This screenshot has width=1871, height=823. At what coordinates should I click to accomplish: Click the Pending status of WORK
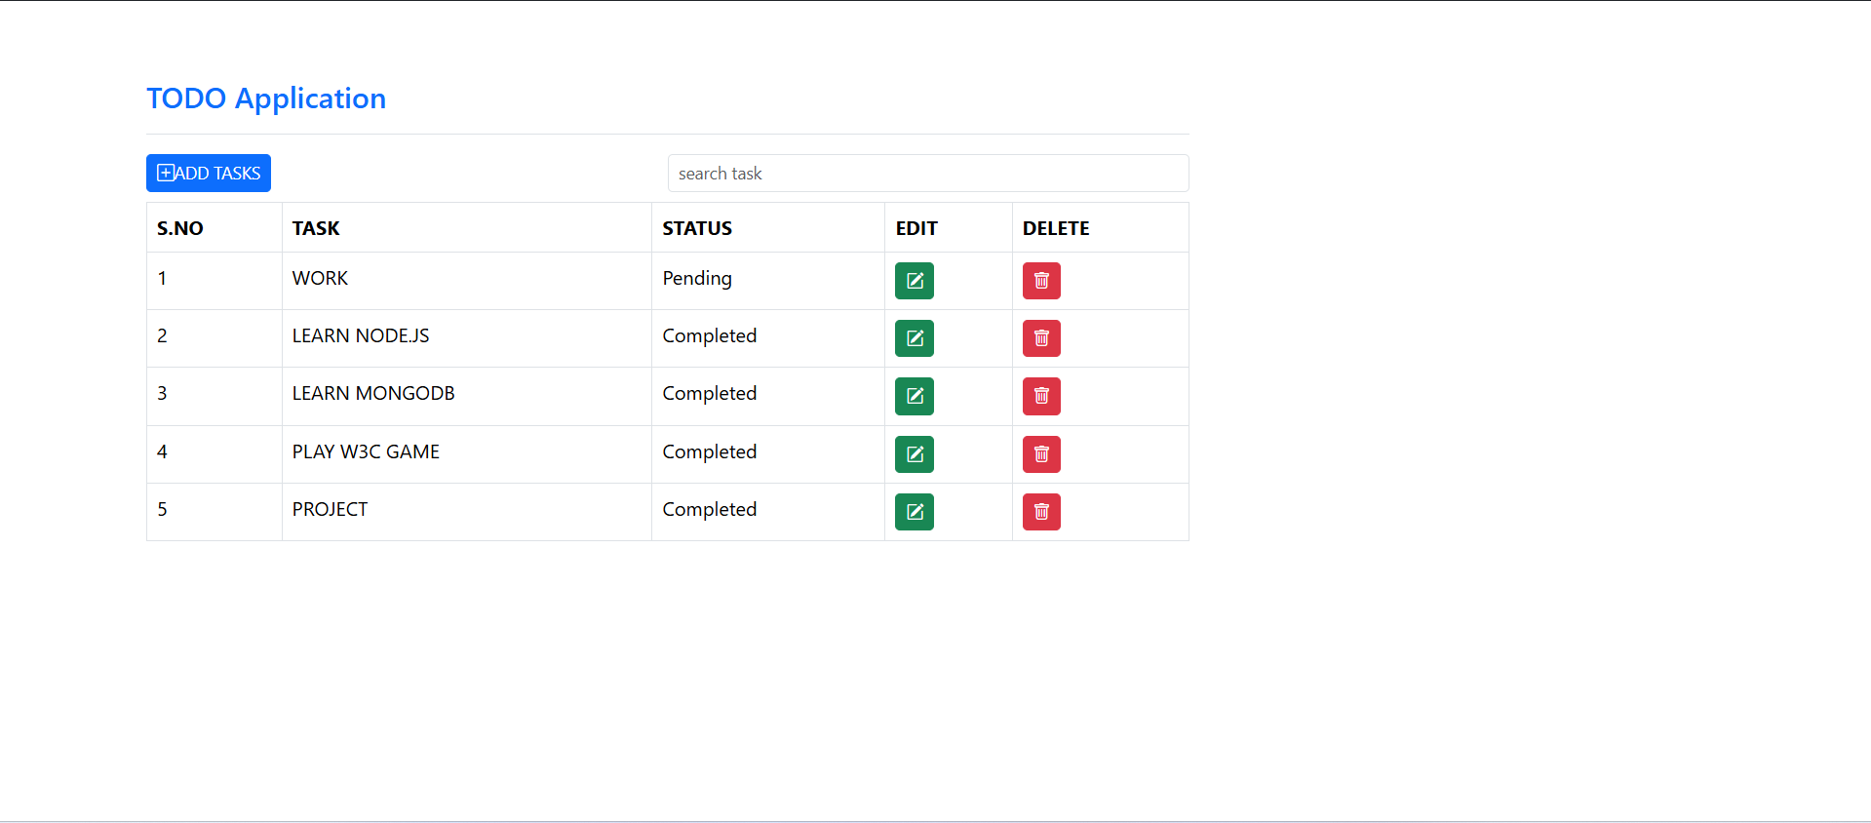[697, 278]
